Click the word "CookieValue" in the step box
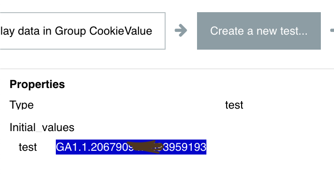This screenshot has height=177, width=334. click(x=121, y=31)
